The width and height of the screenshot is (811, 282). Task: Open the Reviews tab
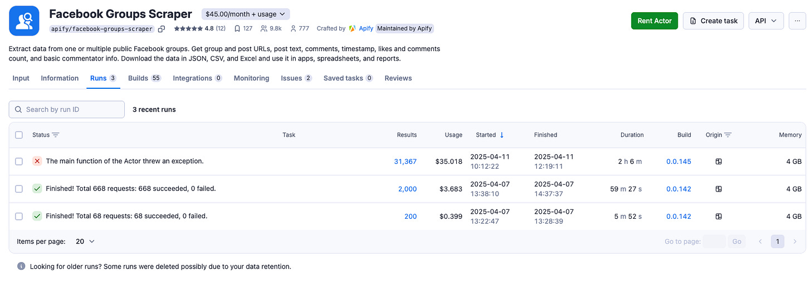coord(398,78)
